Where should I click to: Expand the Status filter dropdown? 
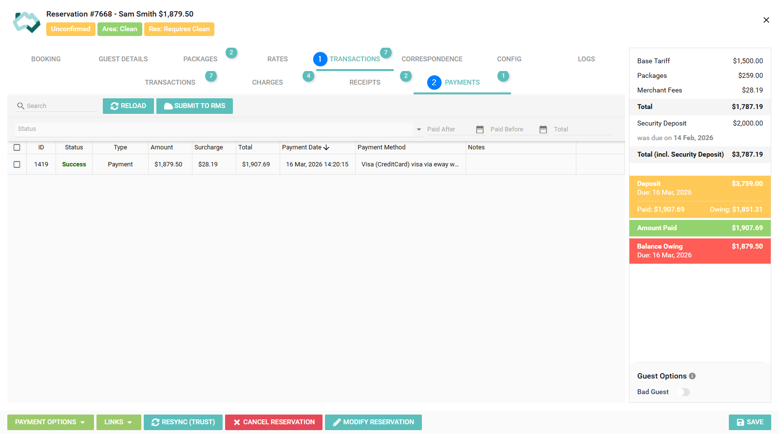(418, 129)
